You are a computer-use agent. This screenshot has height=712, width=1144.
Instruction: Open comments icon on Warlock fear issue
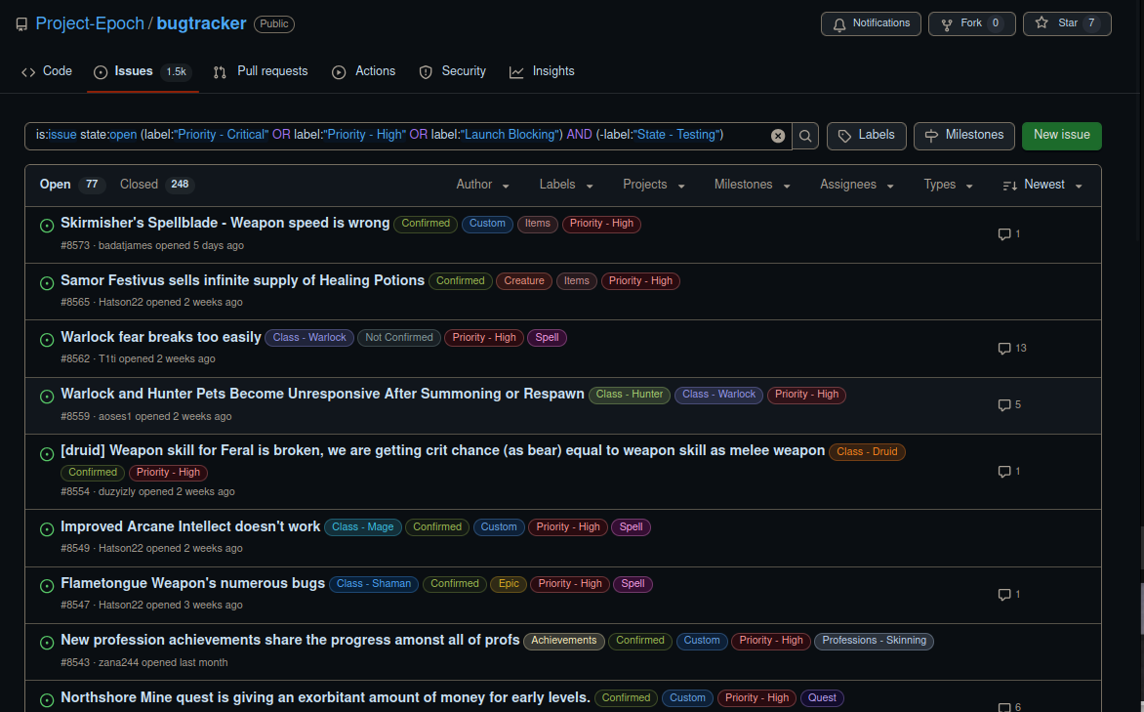[1003, 349]
